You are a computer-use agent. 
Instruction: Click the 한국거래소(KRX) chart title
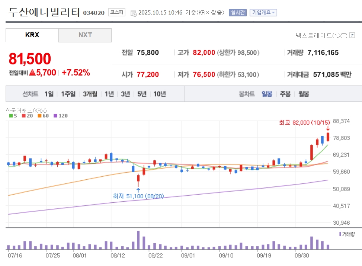click(x=26, y=110)
